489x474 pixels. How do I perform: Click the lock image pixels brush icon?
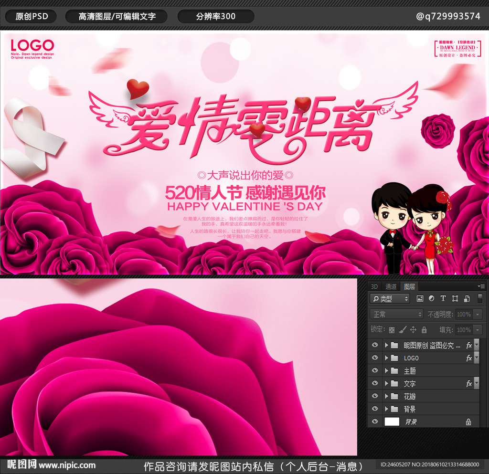(x=402, y=330)
